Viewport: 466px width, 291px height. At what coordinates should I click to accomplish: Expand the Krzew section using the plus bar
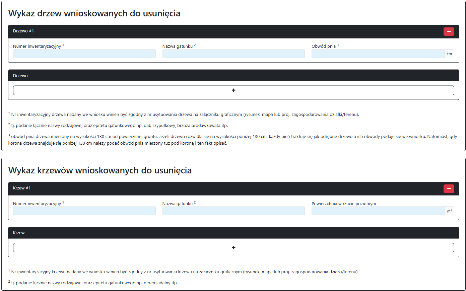(x=234, y=247)
